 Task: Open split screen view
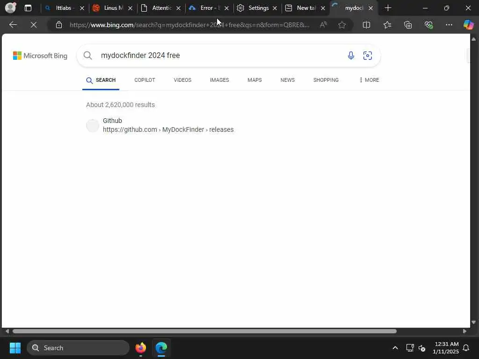pos(366,25)
